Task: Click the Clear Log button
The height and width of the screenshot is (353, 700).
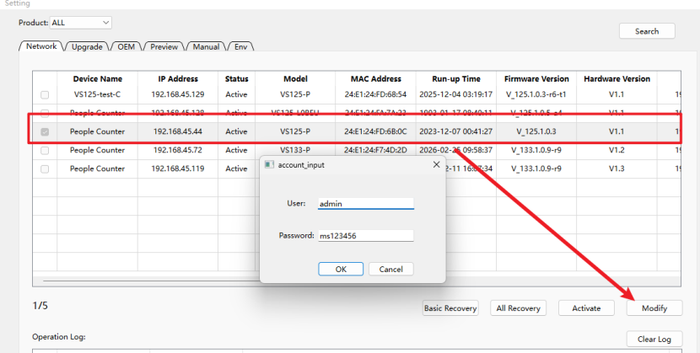Action: pos(654,340)
